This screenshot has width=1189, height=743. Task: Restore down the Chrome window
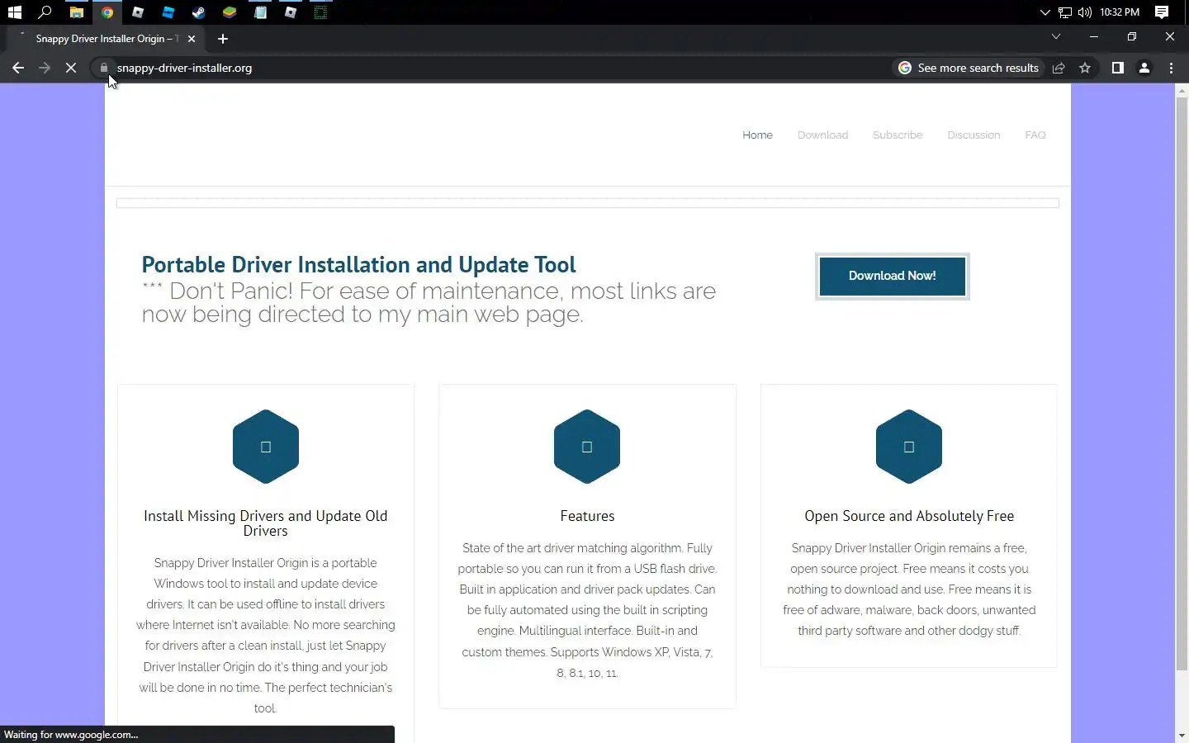[x=1132, y=36]
